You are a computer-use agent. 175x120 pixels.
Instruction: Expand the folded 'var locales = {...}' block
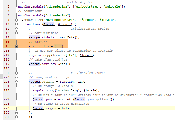point(16,46)
